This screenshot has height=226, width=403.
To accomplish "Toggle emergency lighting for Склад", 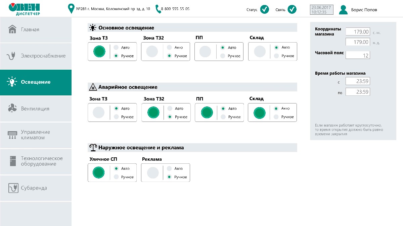I will tap(259, 112).
